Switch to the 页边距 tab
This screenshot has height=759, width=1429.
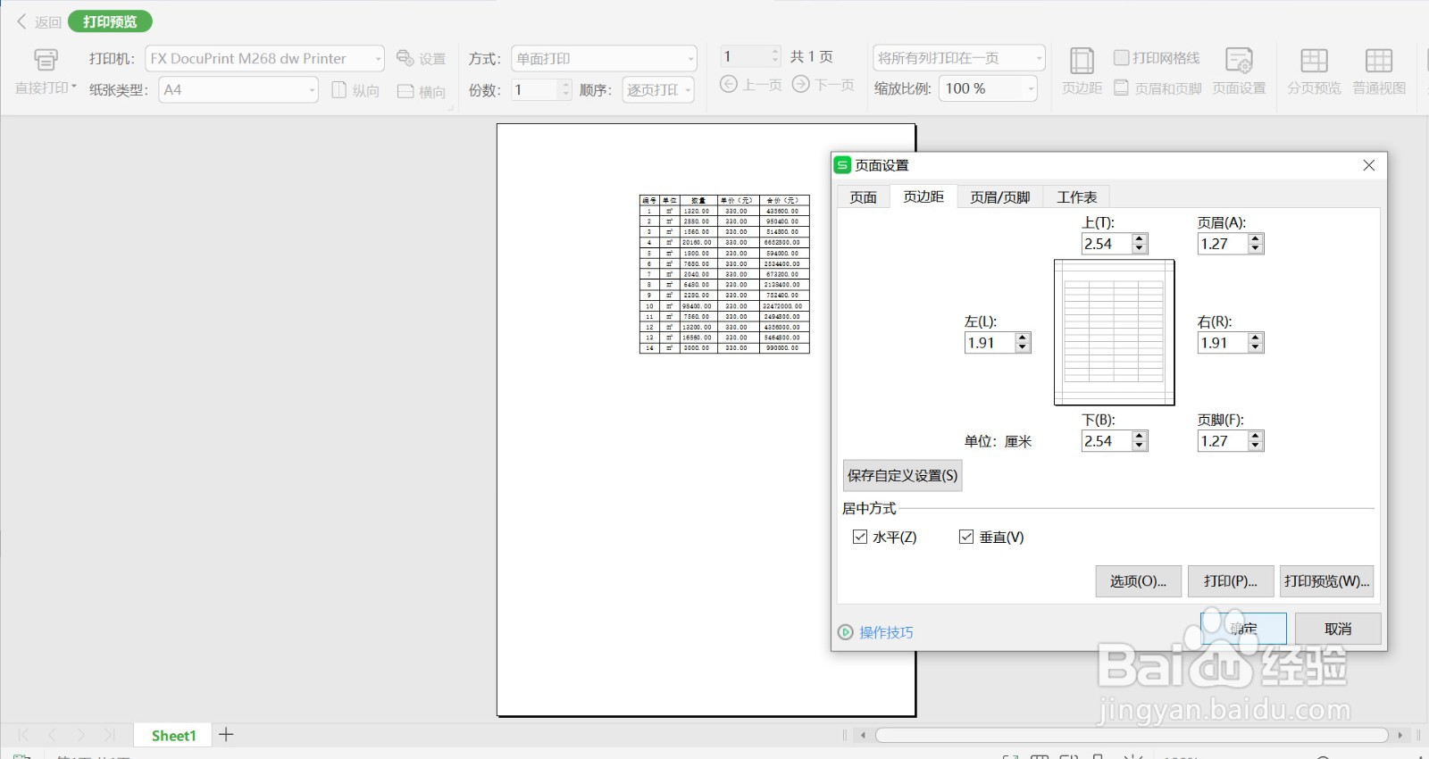(923, 196)
